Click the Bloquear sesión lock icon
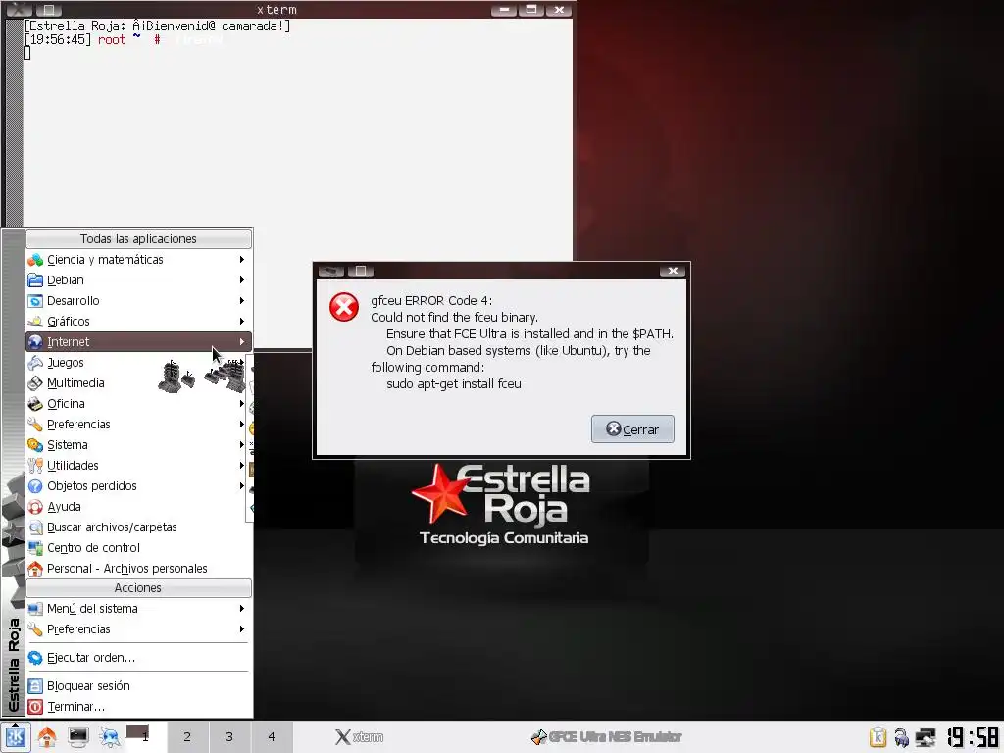This screenshot has width=1004, height=753. click(x=35, y=686)
